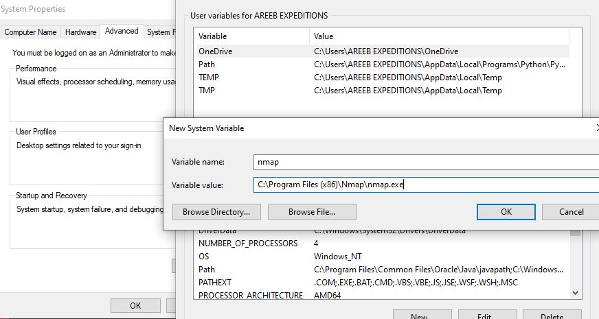Viewport: 599px width, 319px height.
Task: Click the Delete button under system variables
Action: point(552,314)
